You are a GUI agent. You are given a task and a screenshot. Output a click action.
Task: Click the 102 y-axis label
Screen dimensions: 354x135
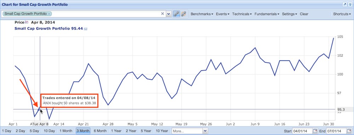coord(340,56)
